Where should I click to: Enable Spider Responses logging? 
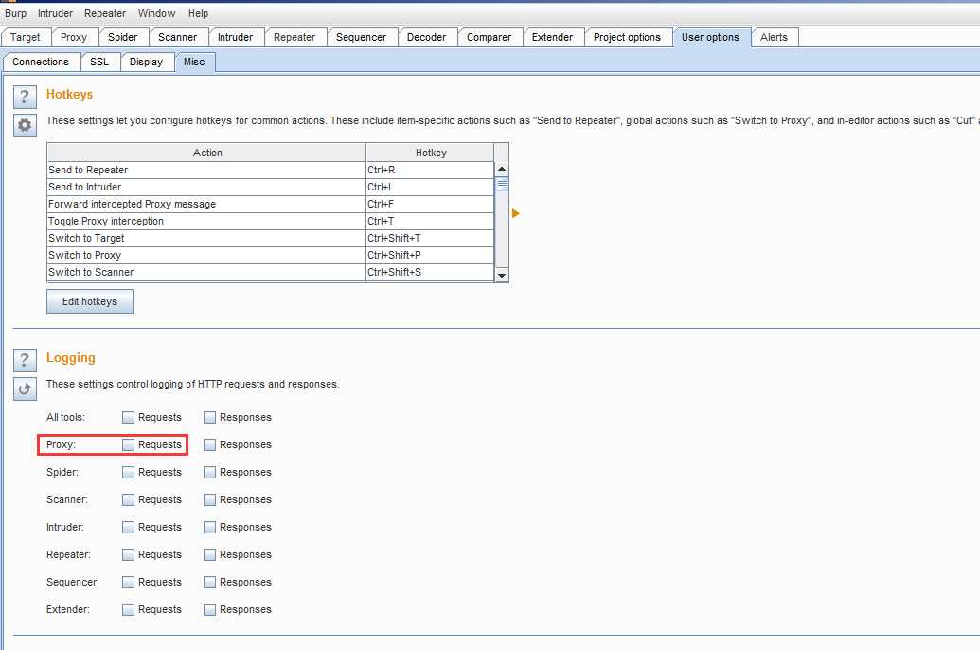(x=209, y=472)
